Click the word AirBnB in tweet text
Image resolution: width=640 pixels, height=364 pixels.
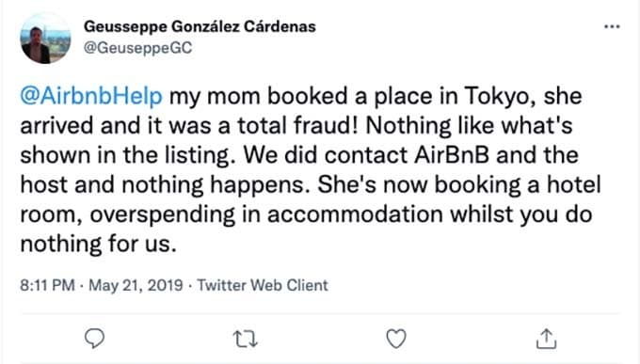tap(452, 155)
